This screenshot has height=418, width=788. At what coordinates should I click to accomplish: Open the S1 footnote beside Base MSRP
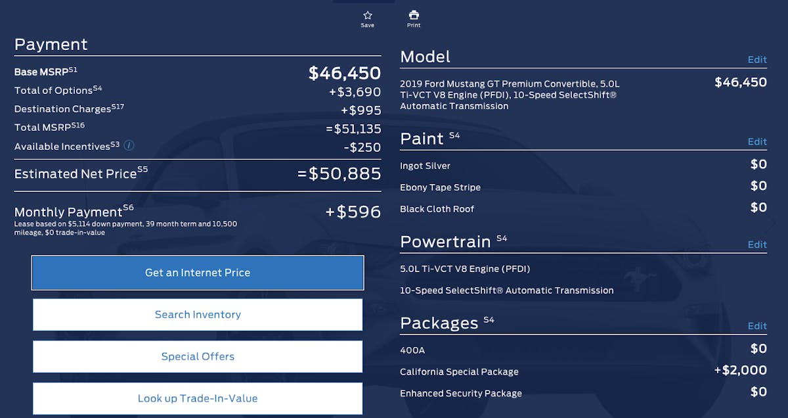click(73, 69)
